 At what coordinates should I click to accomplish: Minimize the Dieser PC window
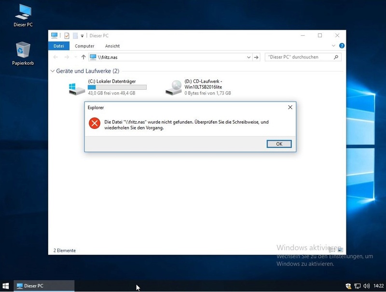click(x=303, y=35)
